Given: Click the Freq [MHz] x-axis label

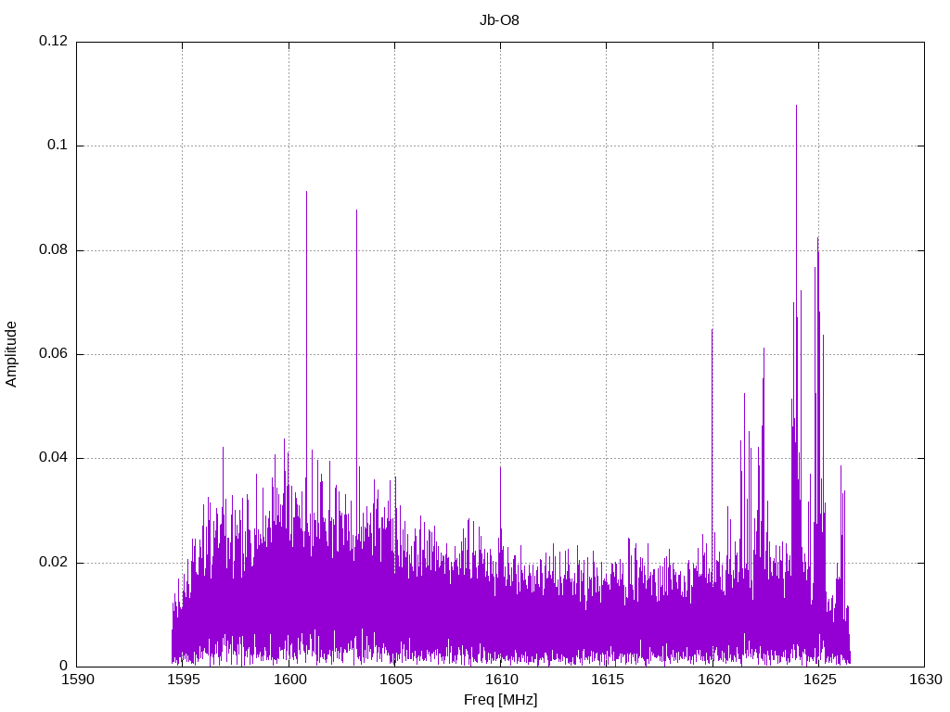Looking at the screenshot, I should [500, 700].
